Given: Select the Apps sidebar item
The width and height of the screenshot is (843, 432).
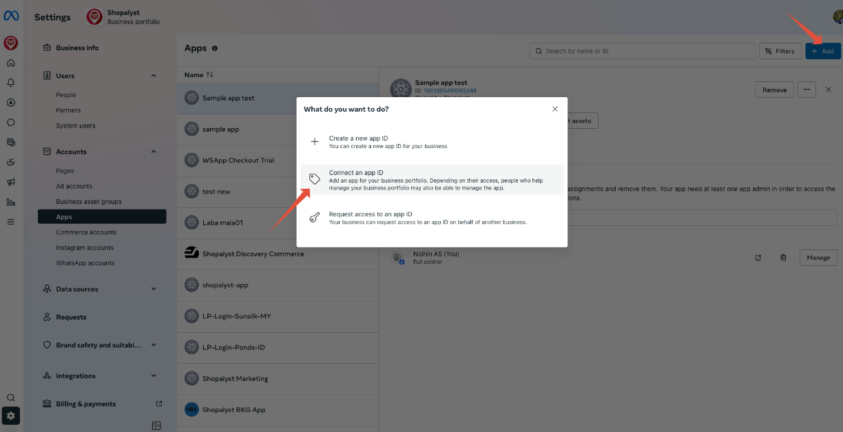Looking at the screenshot, I should 102,217.
